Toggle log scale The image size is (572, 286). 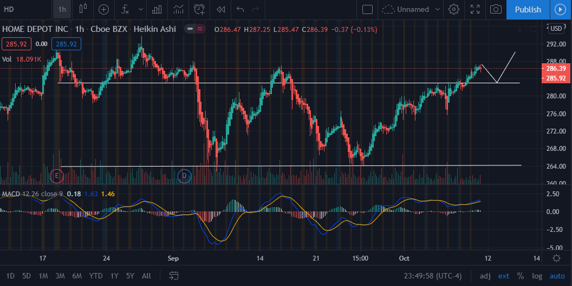tap(537, 276)
